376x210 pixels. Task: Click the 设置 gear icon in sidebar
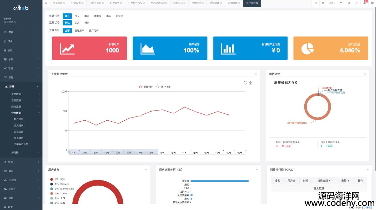pyautogui.click(x=5, y=207)
